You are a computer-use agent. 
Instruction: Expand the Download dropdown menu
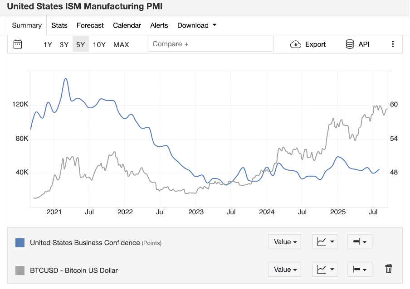pyautogui.click(x=197, y=25)
